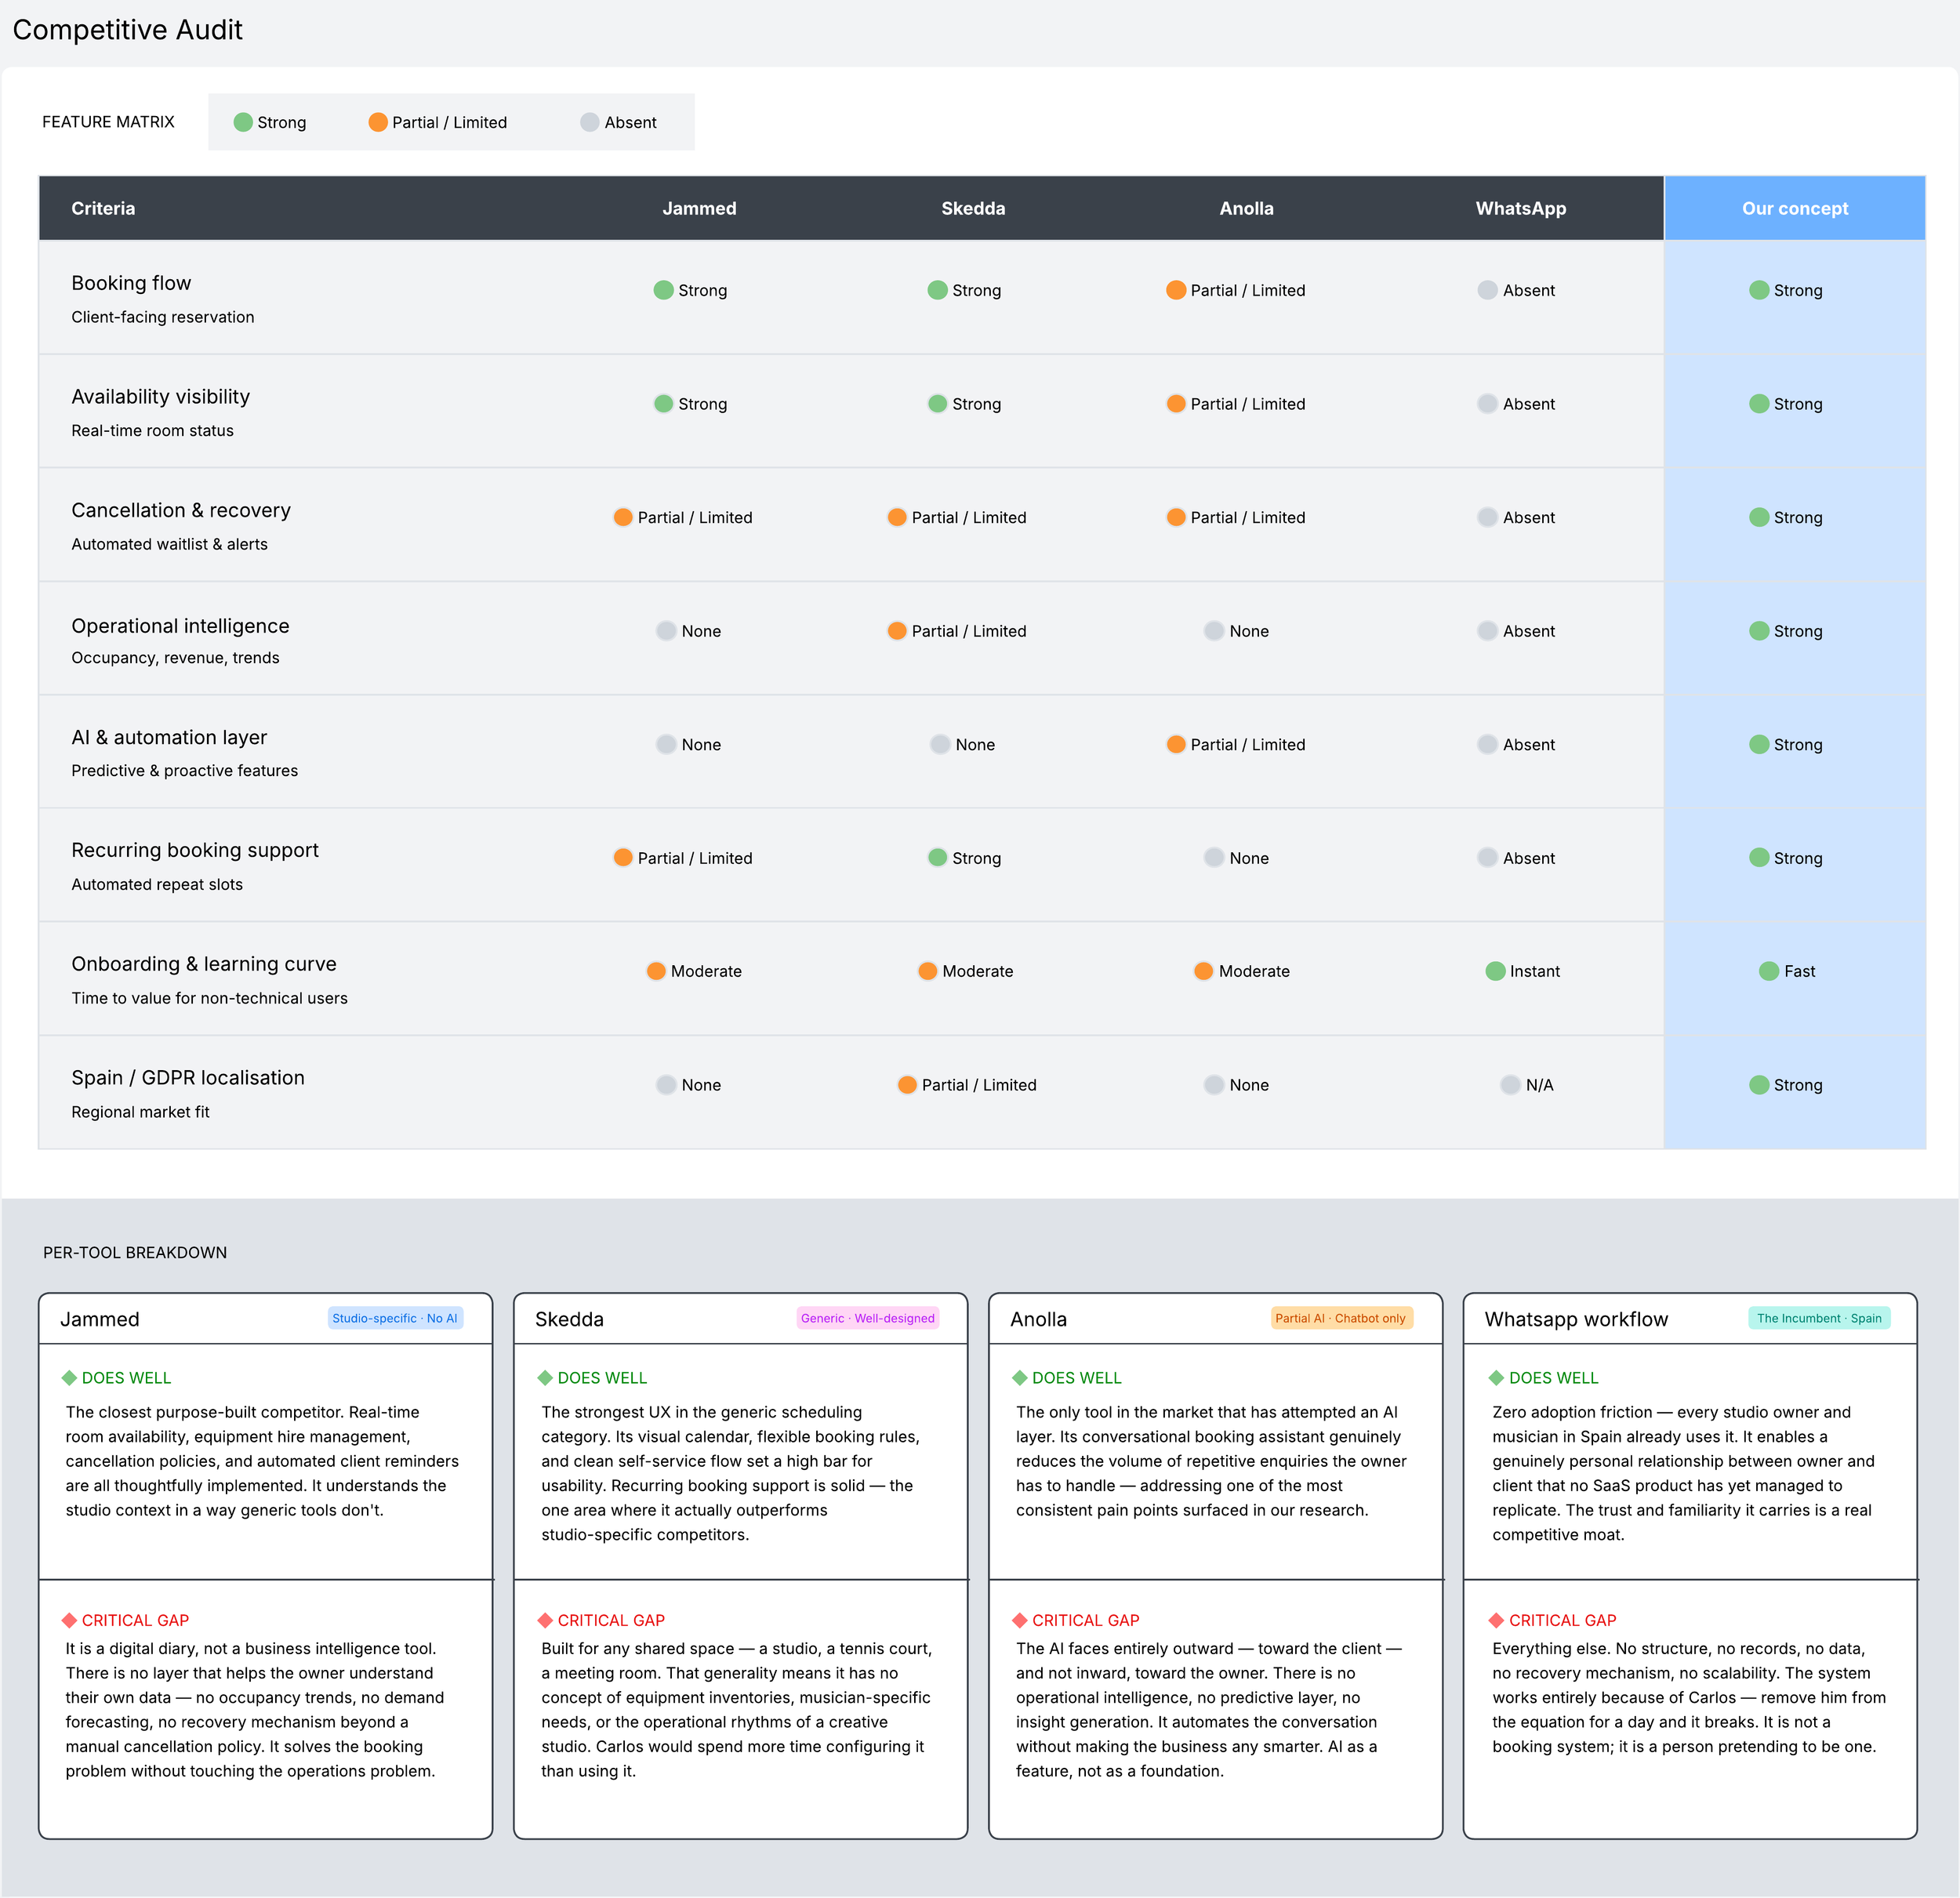The image size is (1960, 1898).
Task: Click 'The Incumbent · Spain' tag
Action: coord(1819,1318)
